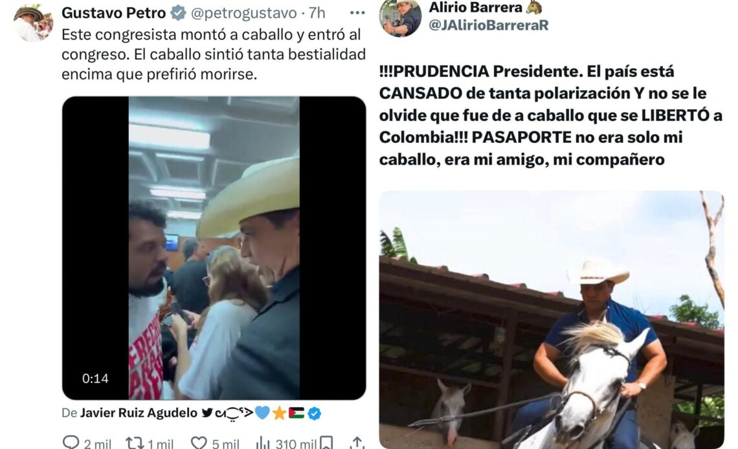Open the @JAlirioBarreraR handle link
This screenshot has width=738, height=449.
pyautogui.click(x=489, y=25)
